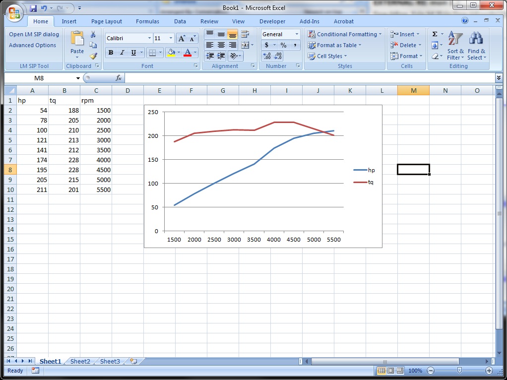Click the Percent Style icon
This screenshot has width=507, height=380.
[x=283, y=45]
